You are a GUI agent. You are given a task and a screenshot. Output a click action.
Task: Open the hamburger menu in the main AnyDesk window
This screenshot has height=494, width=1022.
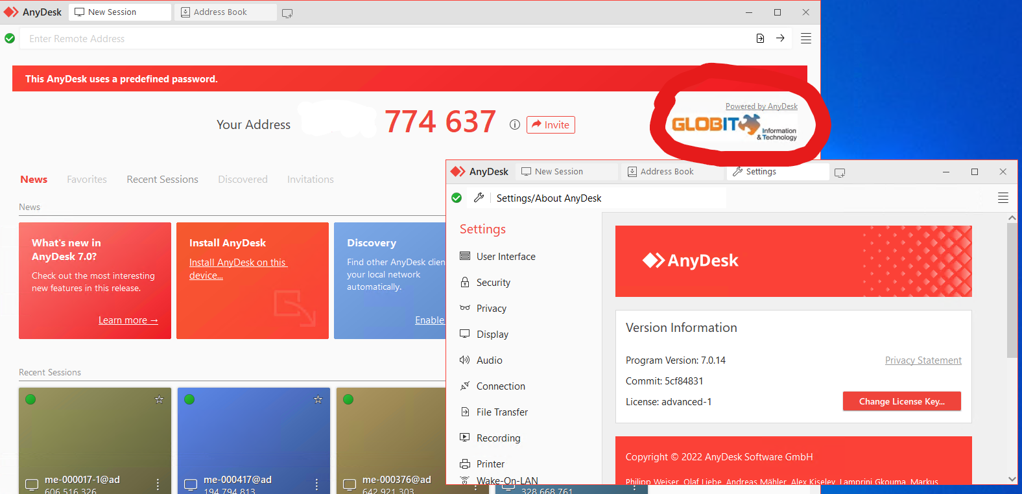[806, 38]
